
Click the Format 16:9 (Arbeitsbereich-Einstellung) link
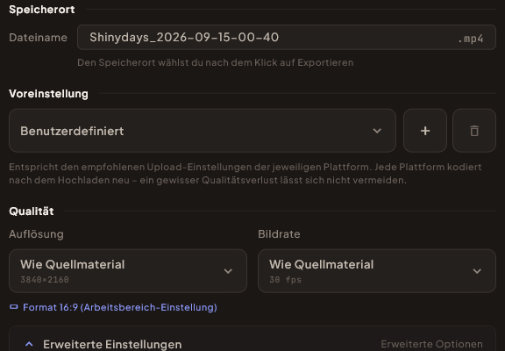pyautogui.click(x=120, y=307)
